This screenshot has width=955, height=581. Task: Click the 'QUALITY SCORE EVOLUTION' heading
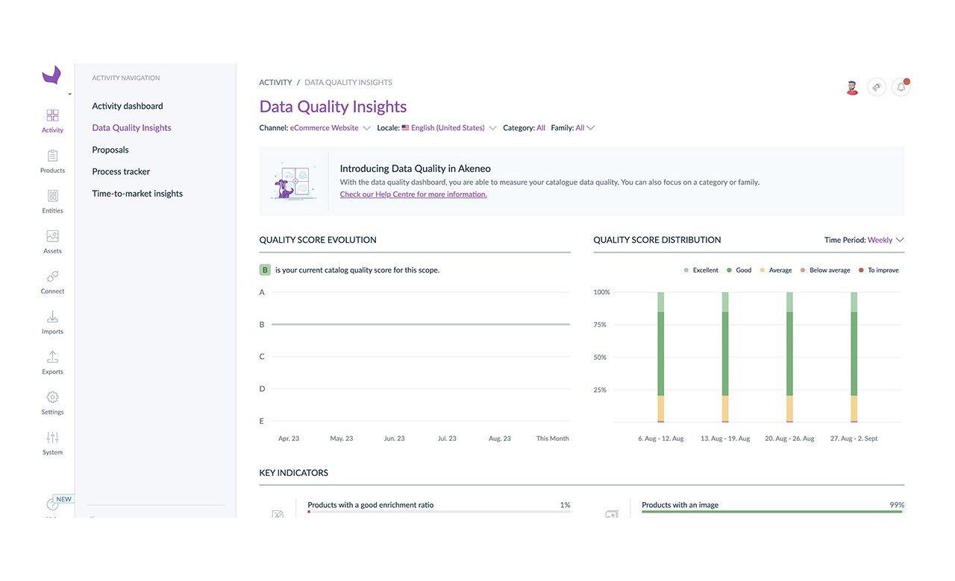318,240
